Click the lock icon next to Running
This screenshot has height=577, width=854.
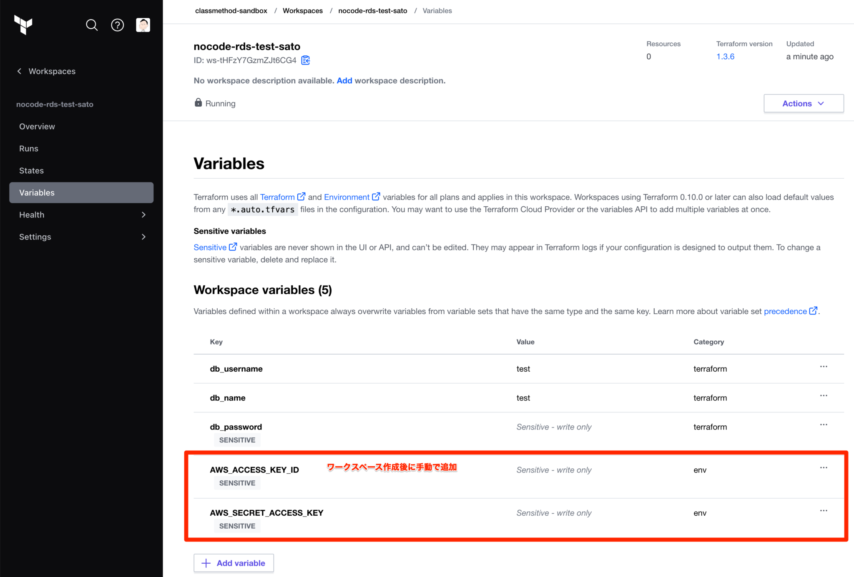[x=198, y=102]
